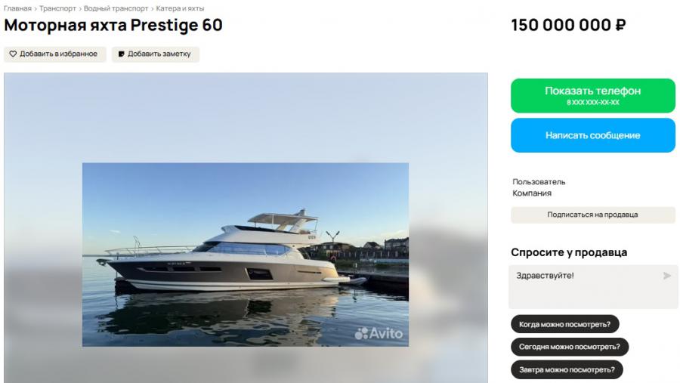
Task: Open Катера и яхты breadcrumb
Action: 180,8
